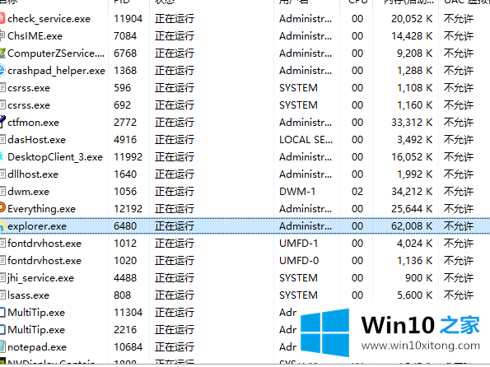This screenshot has height=367, width=490.
Task: Click the fontdrvhost.exe icon for PID 1012
Action: pos(2,243)
